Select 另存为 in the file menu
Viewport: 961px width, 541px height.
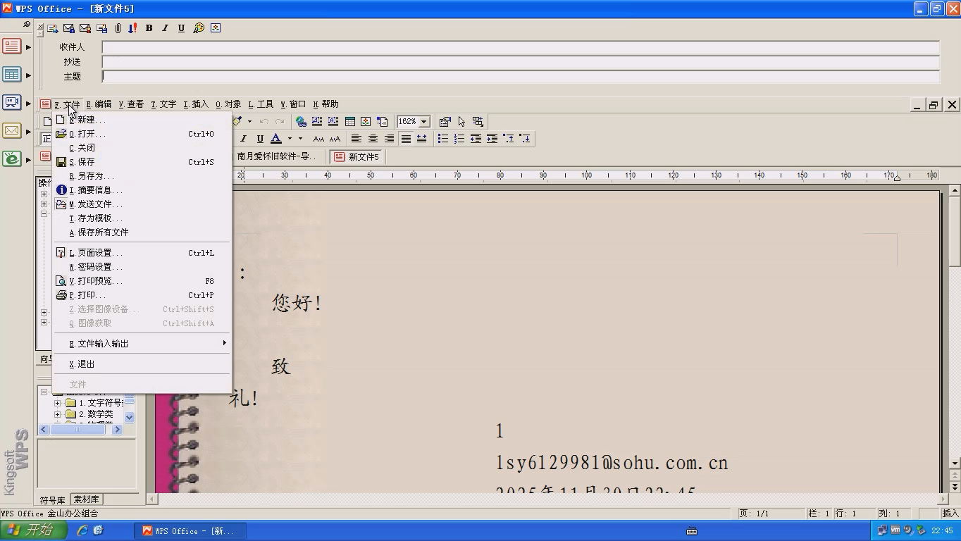click(x=142, y=176)
